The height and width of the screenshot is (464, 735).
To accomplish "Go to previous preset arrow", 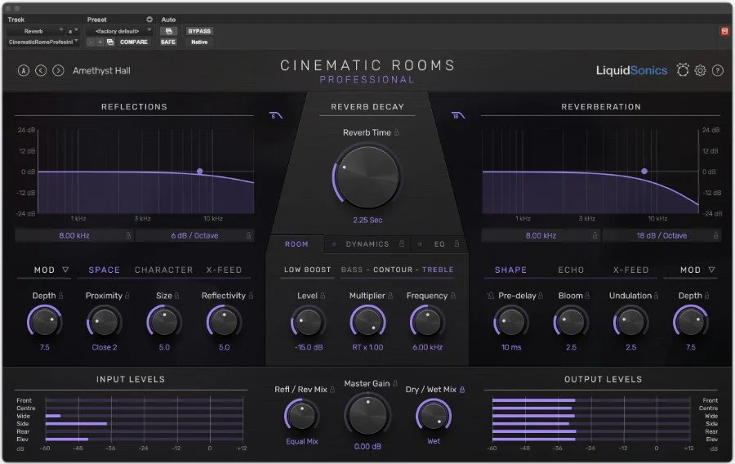I will (x=41, y=70).
